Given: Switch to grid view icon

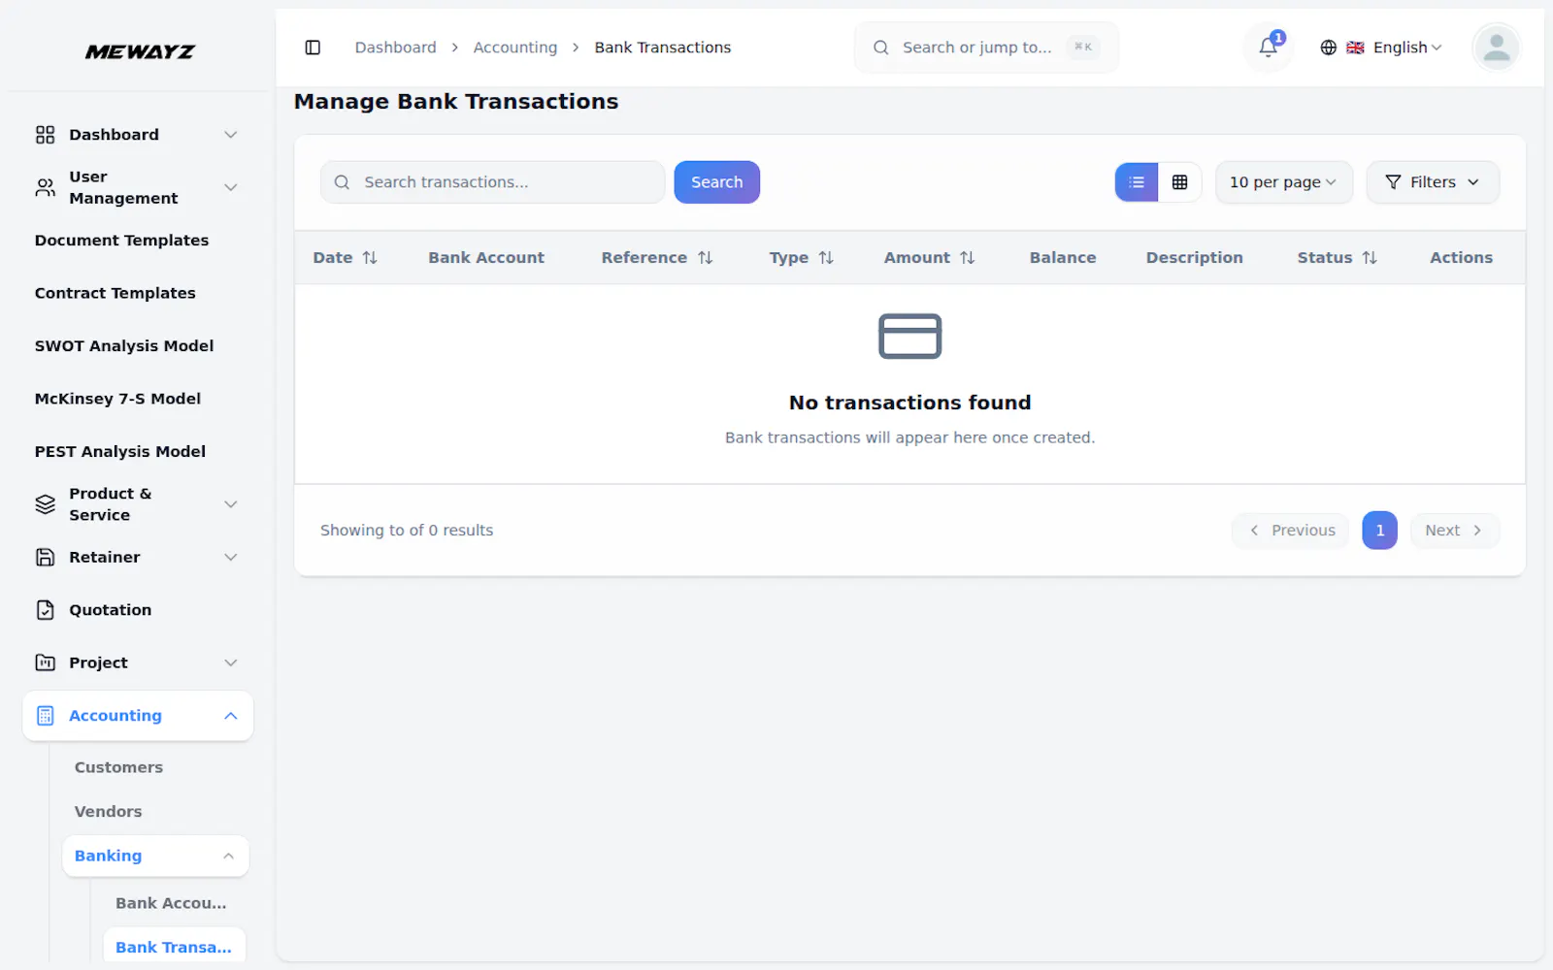Looking at the screenshot, I should coord(1179,182).
